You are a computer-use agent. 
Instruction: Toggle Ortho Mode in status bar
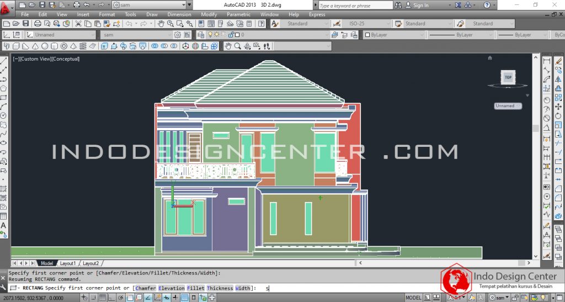(x=111, y=298)
